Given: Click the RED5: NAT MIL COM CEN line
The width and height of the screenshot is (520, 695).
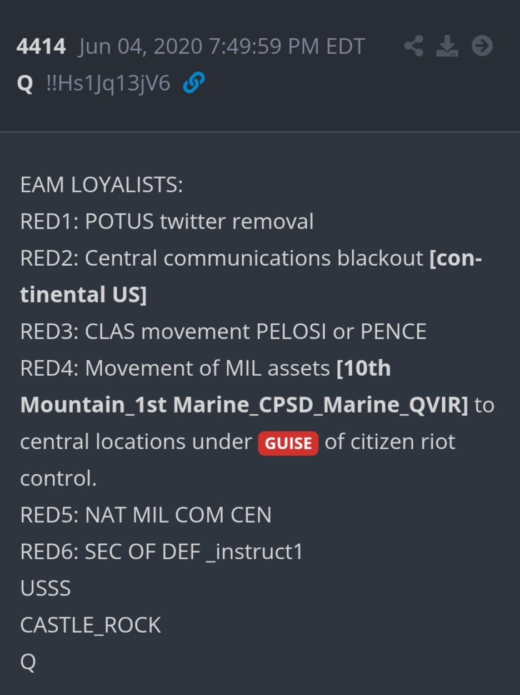Looking at the screenshot, I should coord(146,515).
